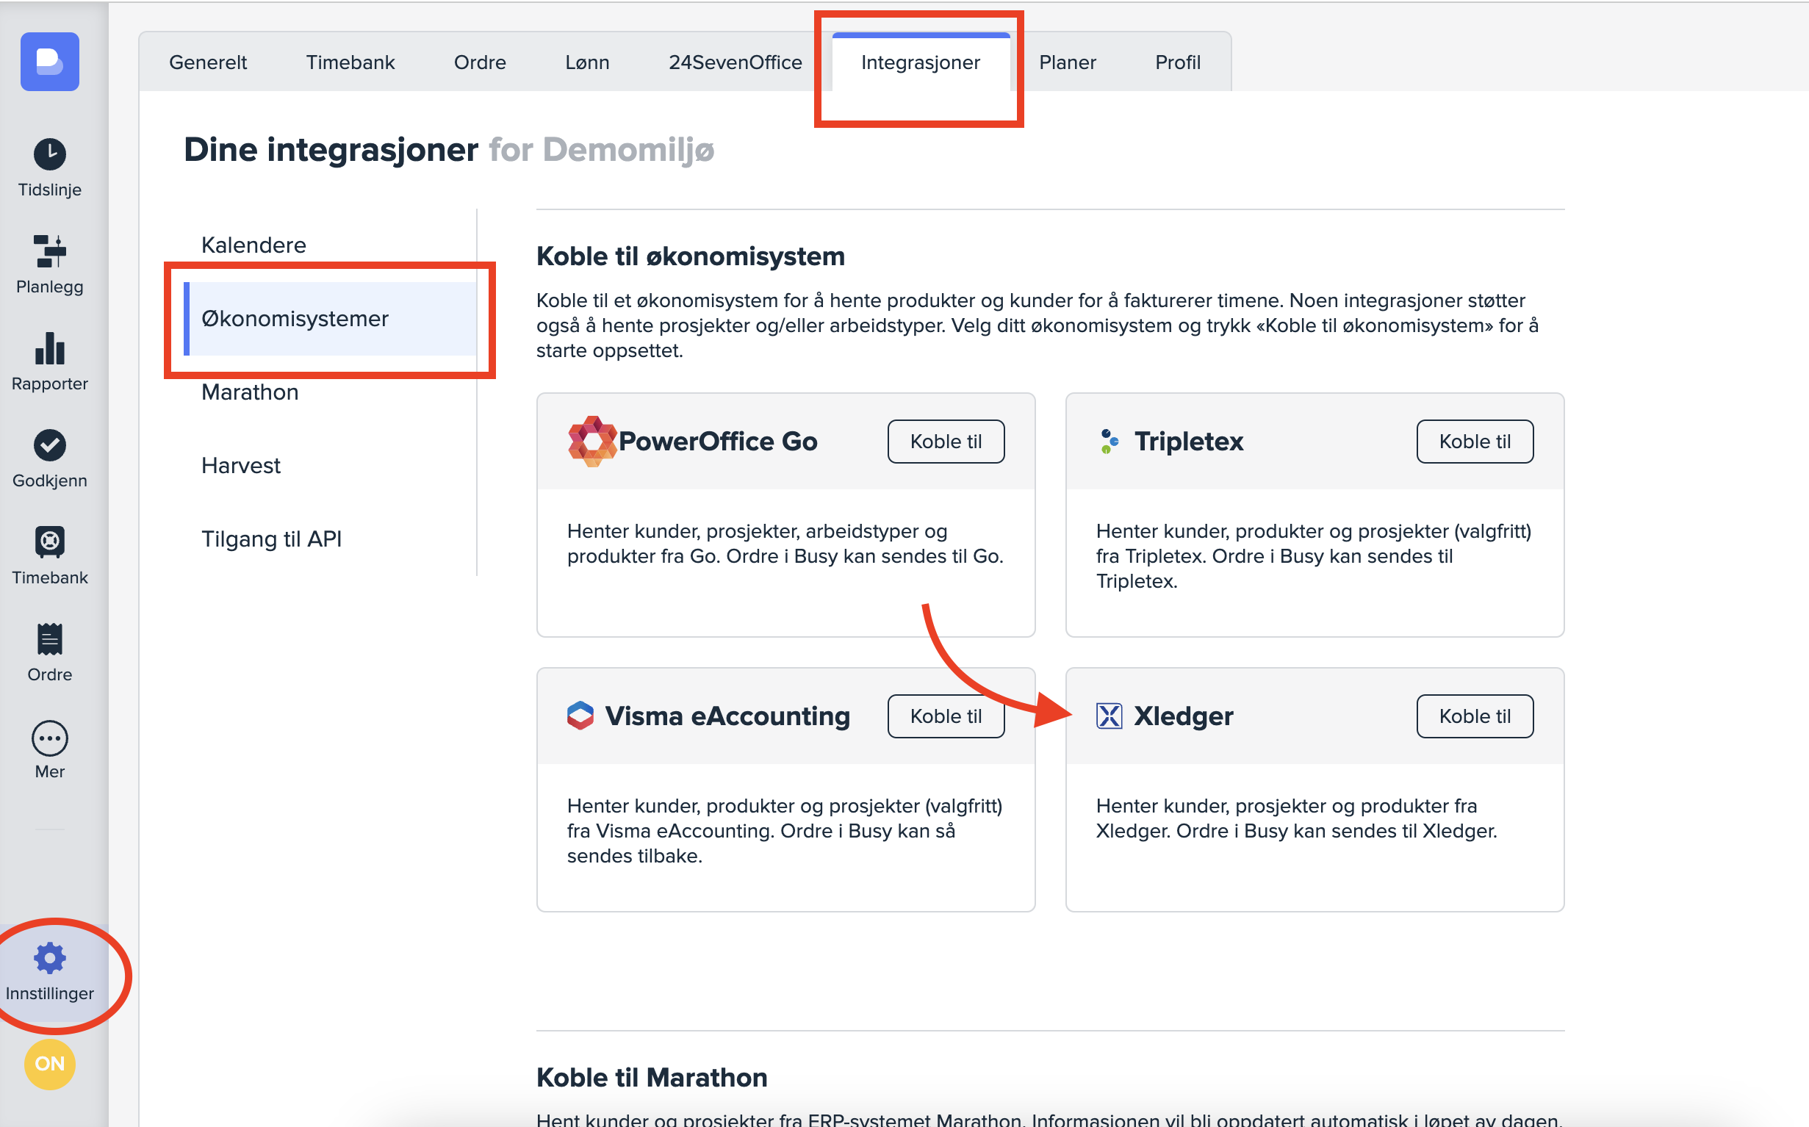The image size is (1809, 1127).
Task: Open the Ordre receipt icon
Action: pyautogui.click(x=49, y=638)
